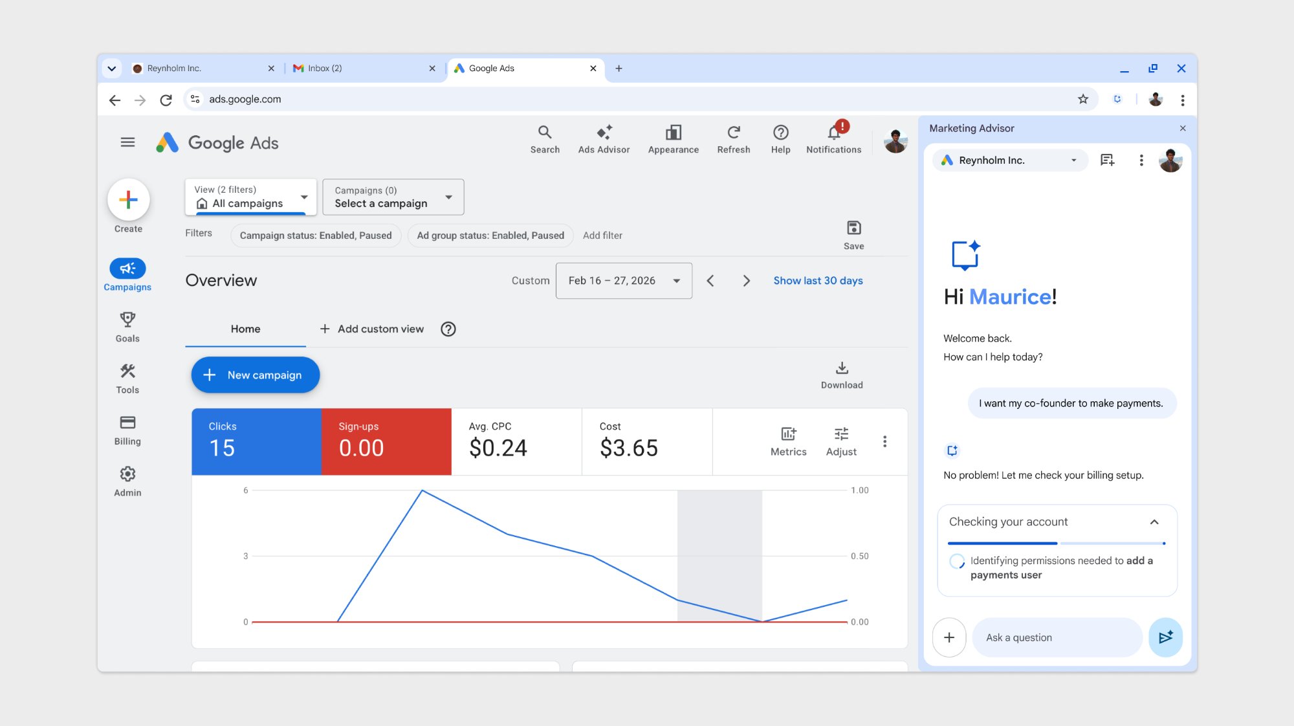Select the Home overview tab
The height and width of the screenshot is (726, 1294).
pyautogui.click(x=245, y=329)
